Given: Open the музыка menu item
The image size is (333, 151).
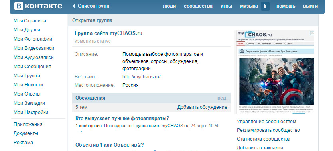Looking at the screenshot, I should tap(249, 6).
